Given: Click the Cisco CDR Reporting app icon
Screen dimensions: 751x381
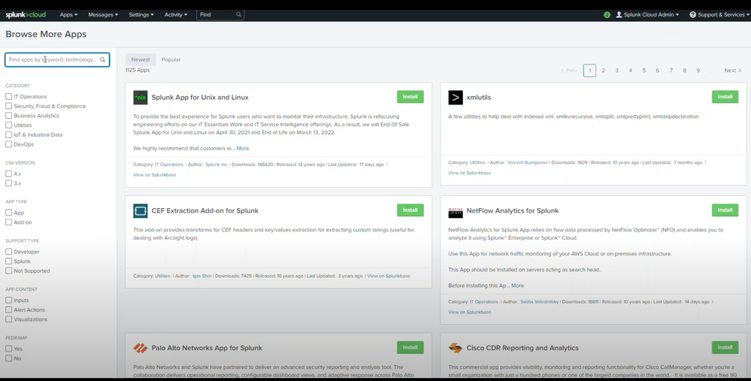Looking at the screenshot, I should pos(456,348).
